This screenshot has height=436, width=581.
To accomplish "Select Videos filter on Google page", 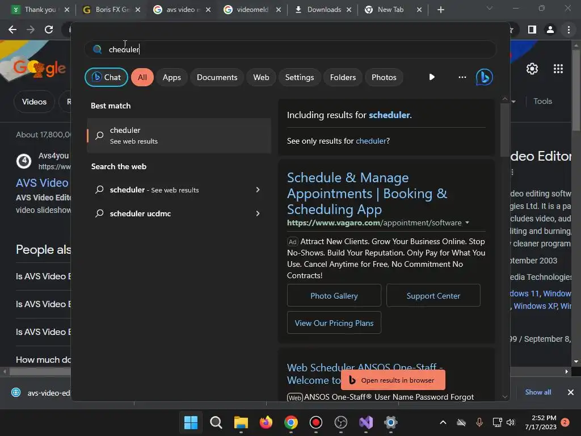I will pos(34,102).
